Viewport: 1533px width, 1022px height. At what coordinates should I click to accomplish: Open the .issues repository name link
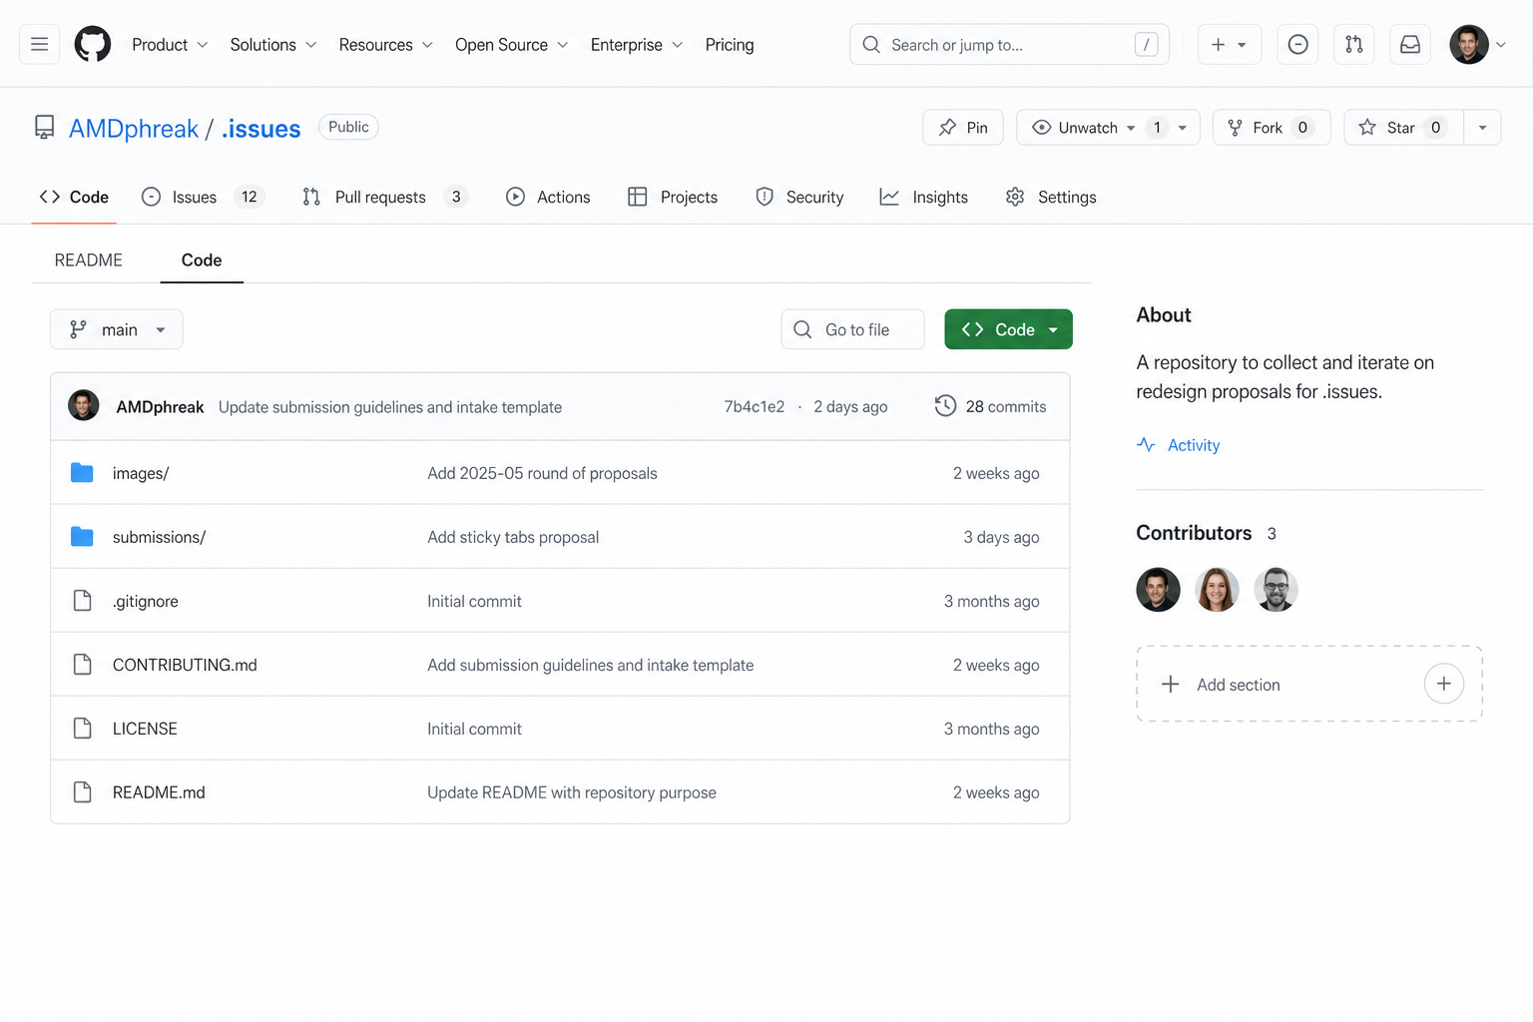point(261,129)
